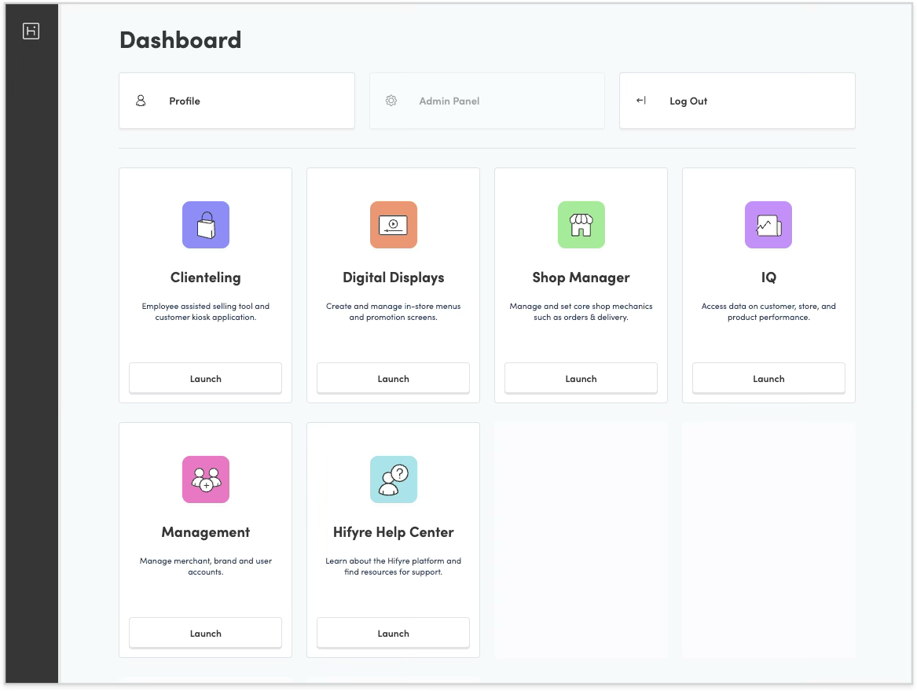Click the Shop Manager storefront icon

[581, 225]
